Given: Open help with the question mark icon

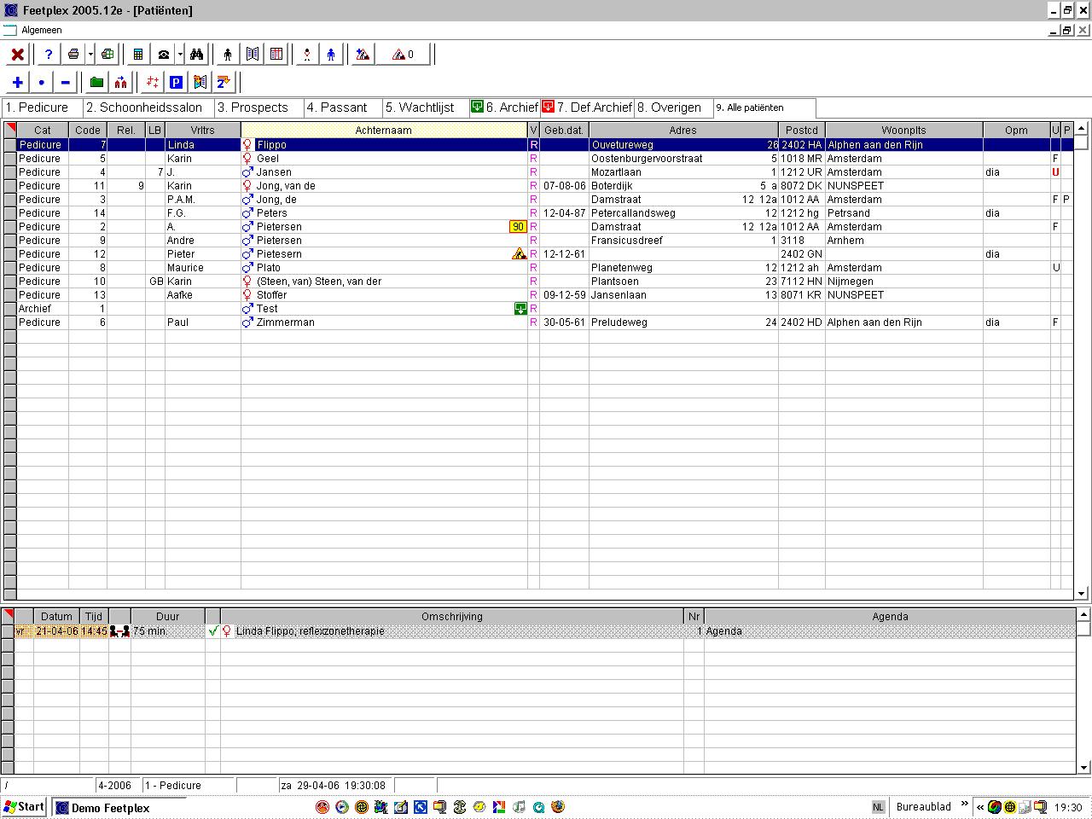Looking at the screenshot, I should coord(49,55).
